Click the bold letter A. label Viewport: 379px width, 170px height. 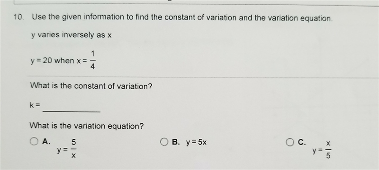[46, 142]
